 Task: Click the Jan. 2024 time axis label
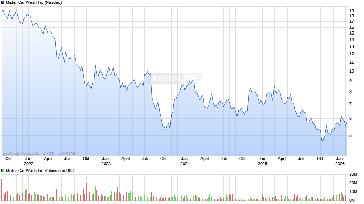pyautogui.click(x=185, y=161)
